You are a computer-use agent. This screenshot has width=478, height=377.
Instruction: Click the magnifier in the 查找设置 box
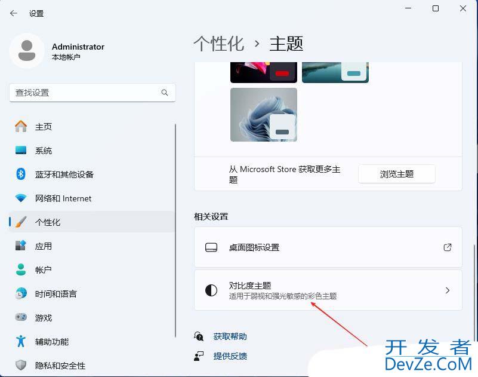click(x=165, y=93)
